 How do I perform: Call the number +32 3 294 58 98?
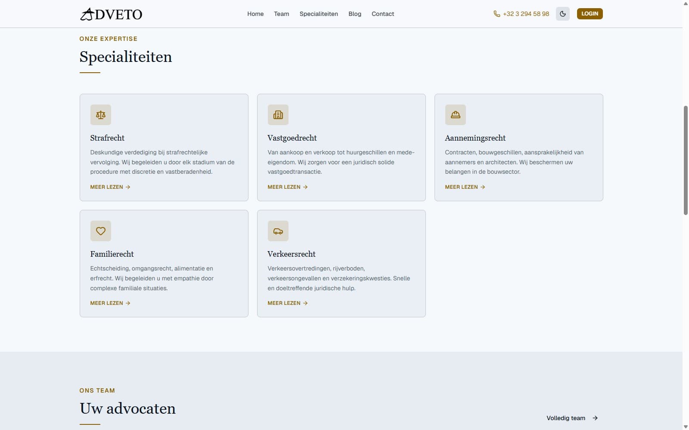526,14
